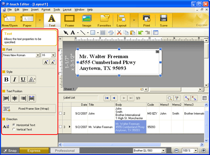Screen dimensions: 210x155
Task: Open the New/Open panel
Action: (10, 21)
